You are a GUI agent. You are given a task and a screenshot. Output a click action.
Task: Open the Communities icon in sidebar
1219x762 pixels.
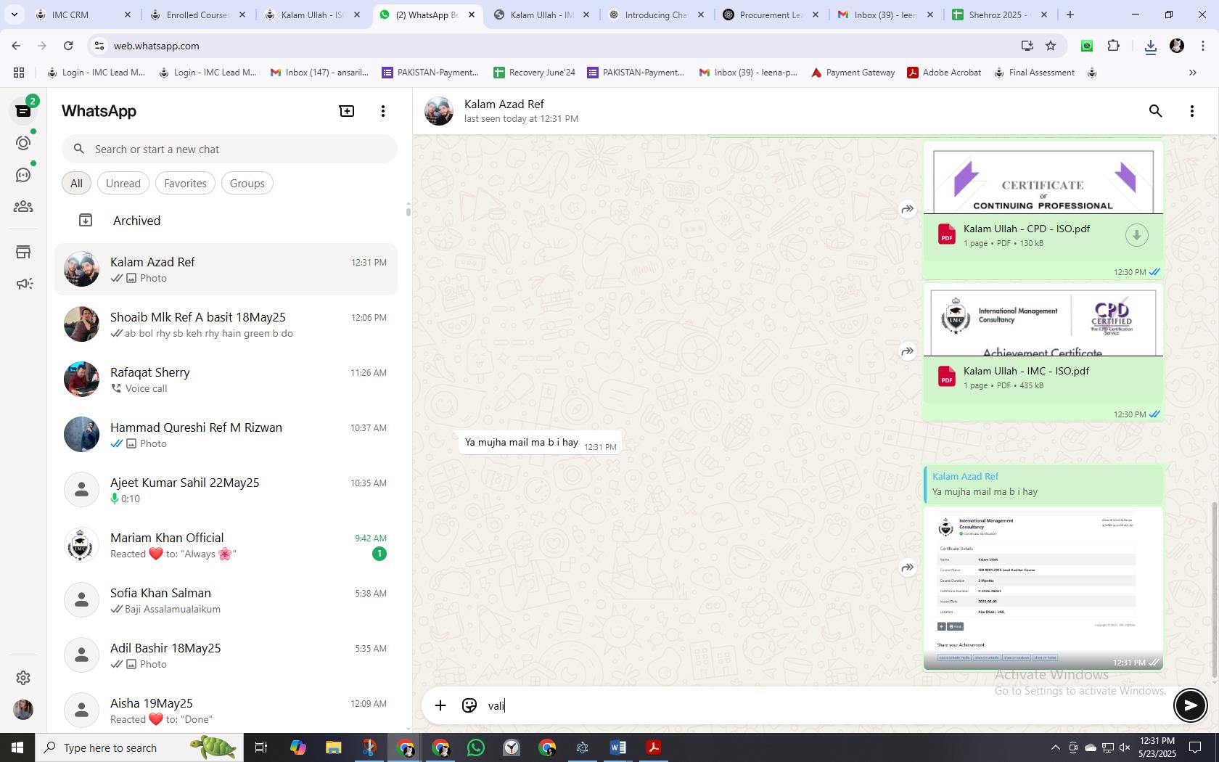pos(23,207)
